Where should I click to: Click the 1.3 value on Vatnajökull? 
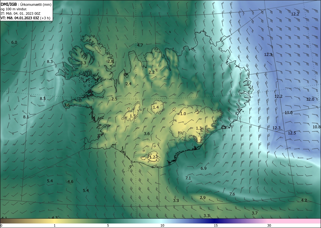pos(199,128)
